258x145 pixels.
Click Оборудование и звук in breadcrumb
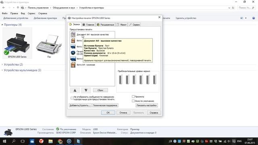tap(64, 8)
